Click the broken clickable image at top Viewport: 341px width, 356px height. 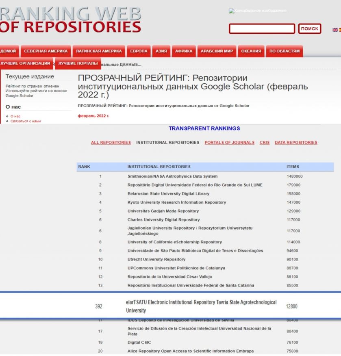257,11
